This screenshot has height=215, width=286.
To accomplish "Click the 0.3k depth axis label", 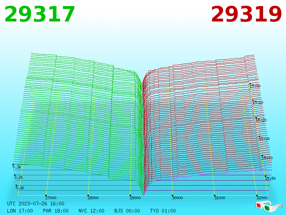I will pos(17,167).
